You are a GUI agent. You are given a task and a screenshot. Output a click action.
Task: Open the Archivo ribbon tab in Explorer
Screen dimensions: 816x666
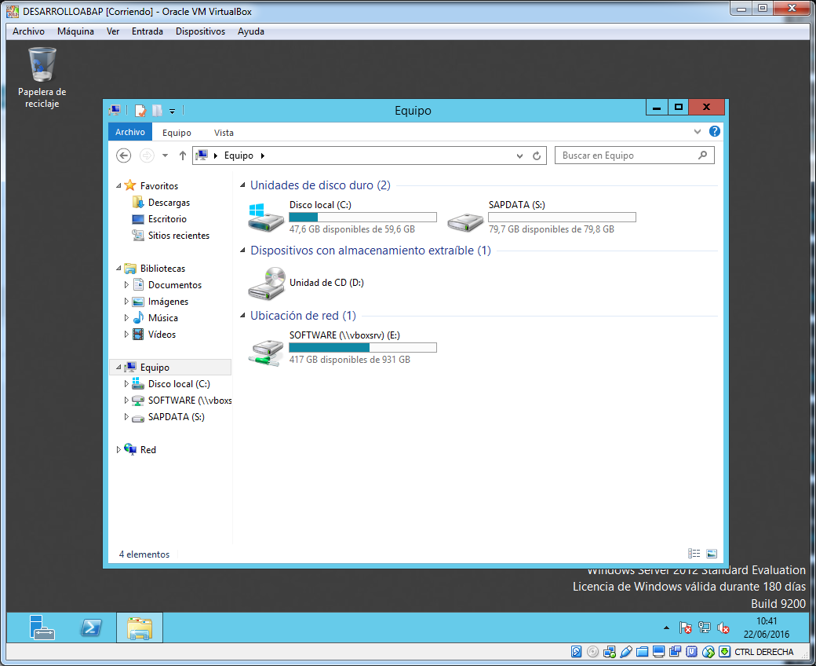click(x=130, y=132)
